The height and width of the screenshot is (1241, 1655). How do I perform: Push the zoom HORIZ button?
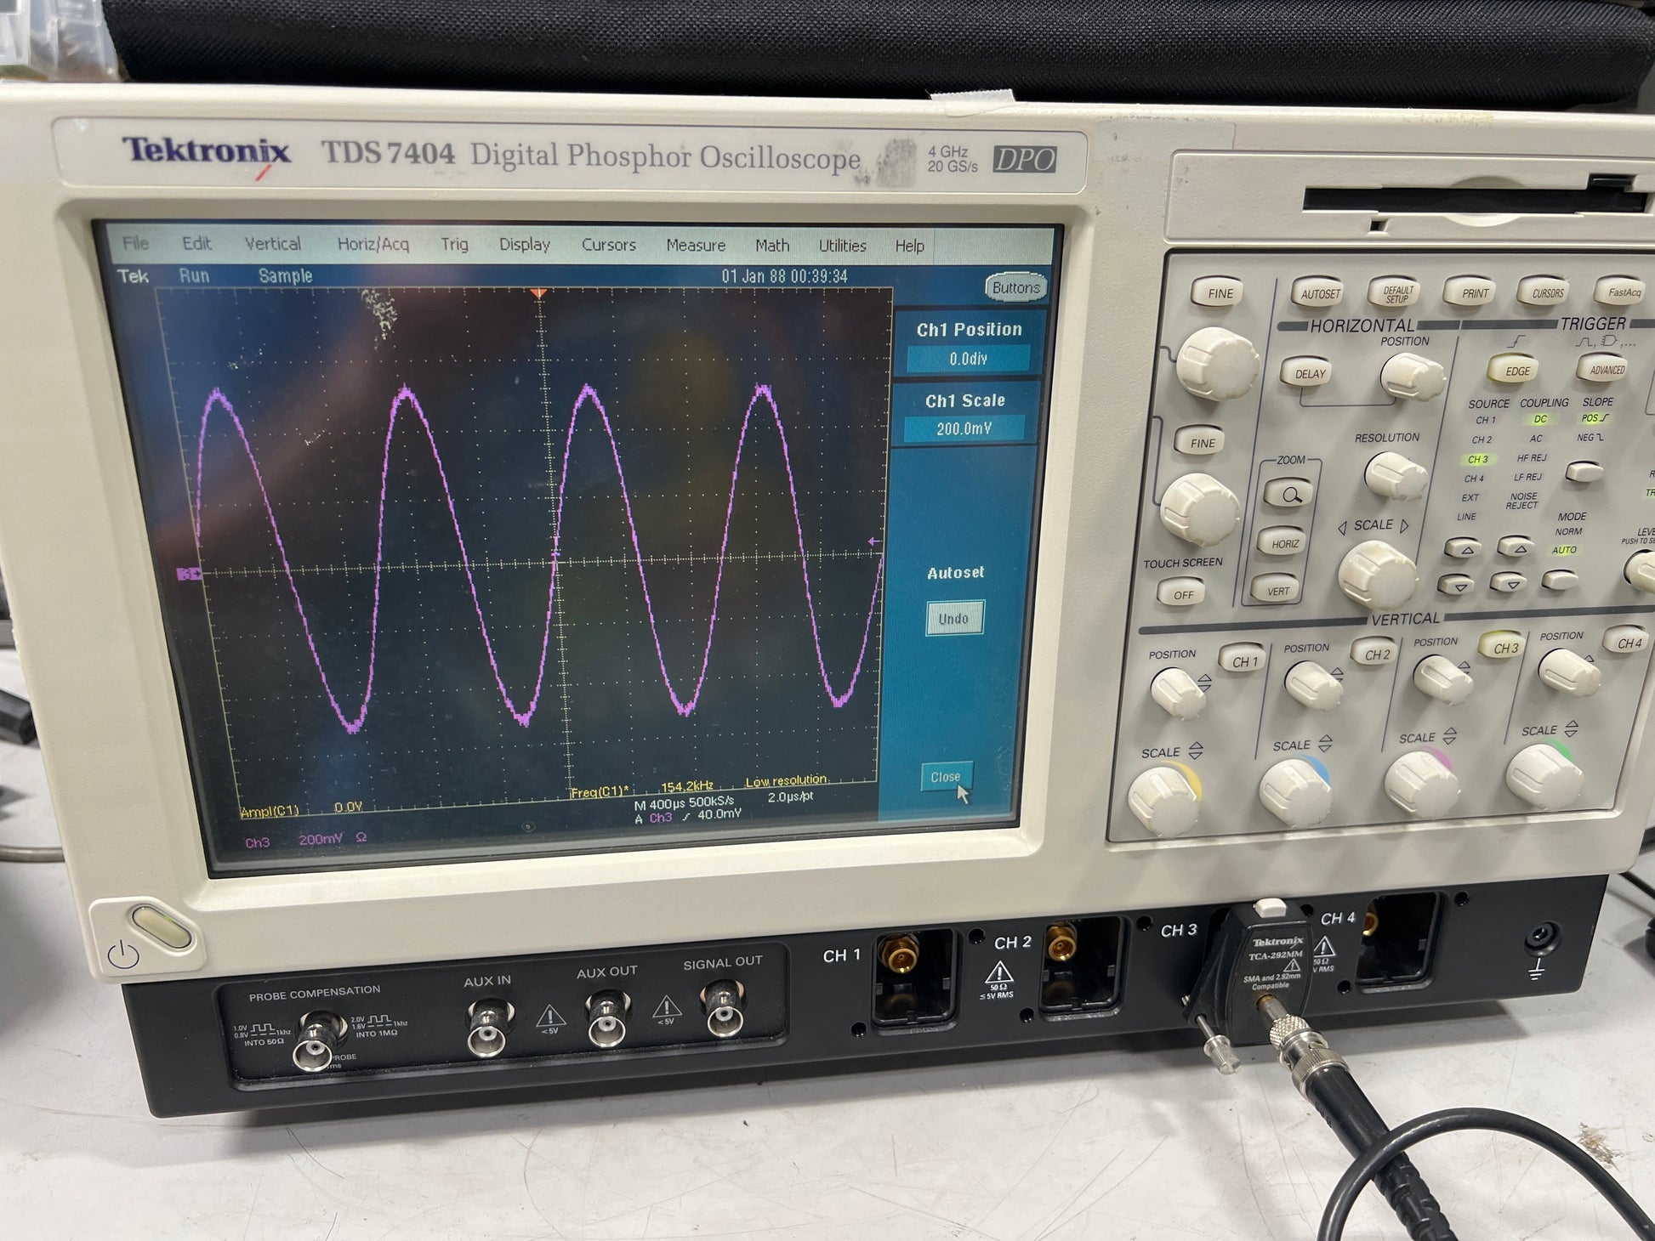(x=1284, y=543)
